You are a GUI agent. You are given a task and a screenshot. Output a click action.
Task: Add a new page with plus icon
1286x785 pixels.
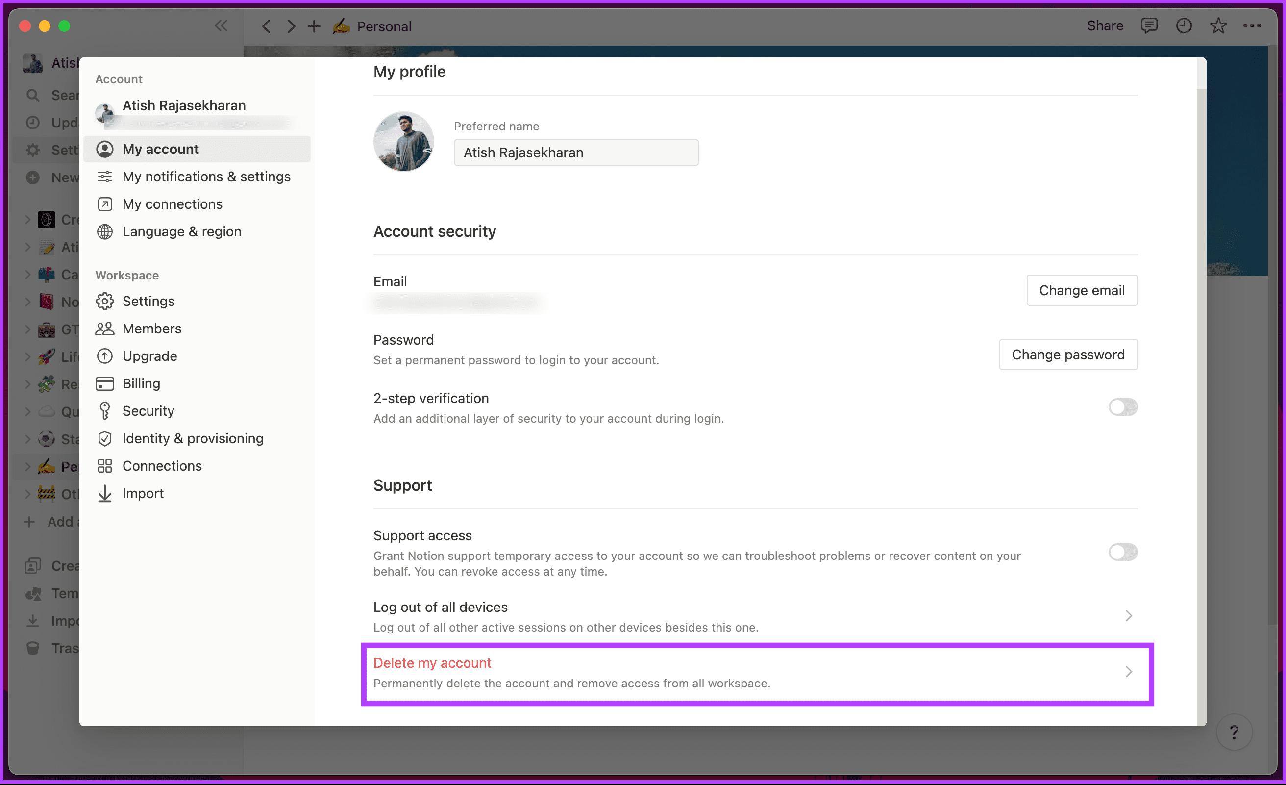click(314, 26)
